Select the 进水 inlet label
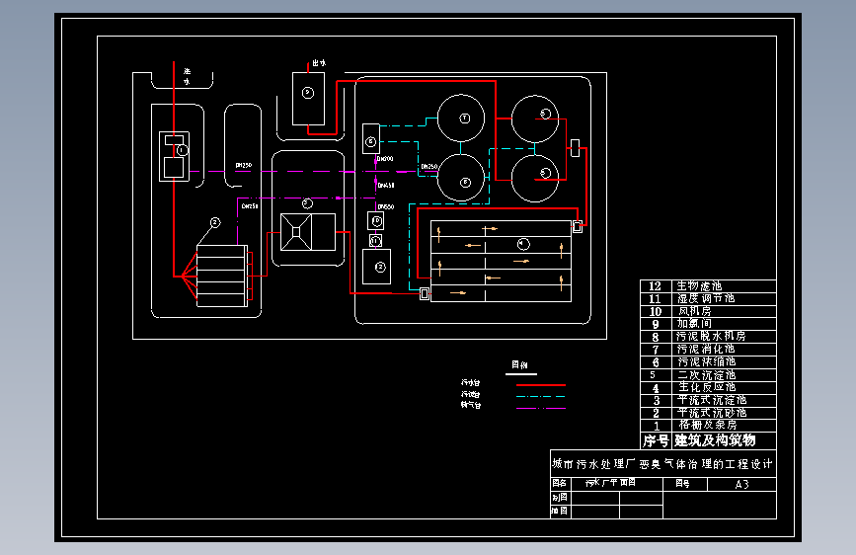This screenshot has height=555, width=856. click(x=188, y=76)
